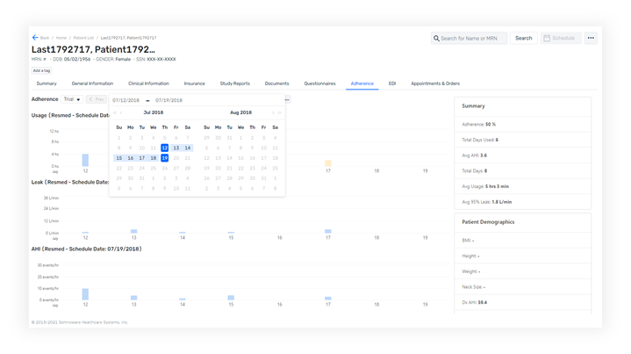The height and width of the screenshot is (354, 631).
Task: Click the patient name heading Last1792717
Action: pyautogui.click(x=93, y=49)
